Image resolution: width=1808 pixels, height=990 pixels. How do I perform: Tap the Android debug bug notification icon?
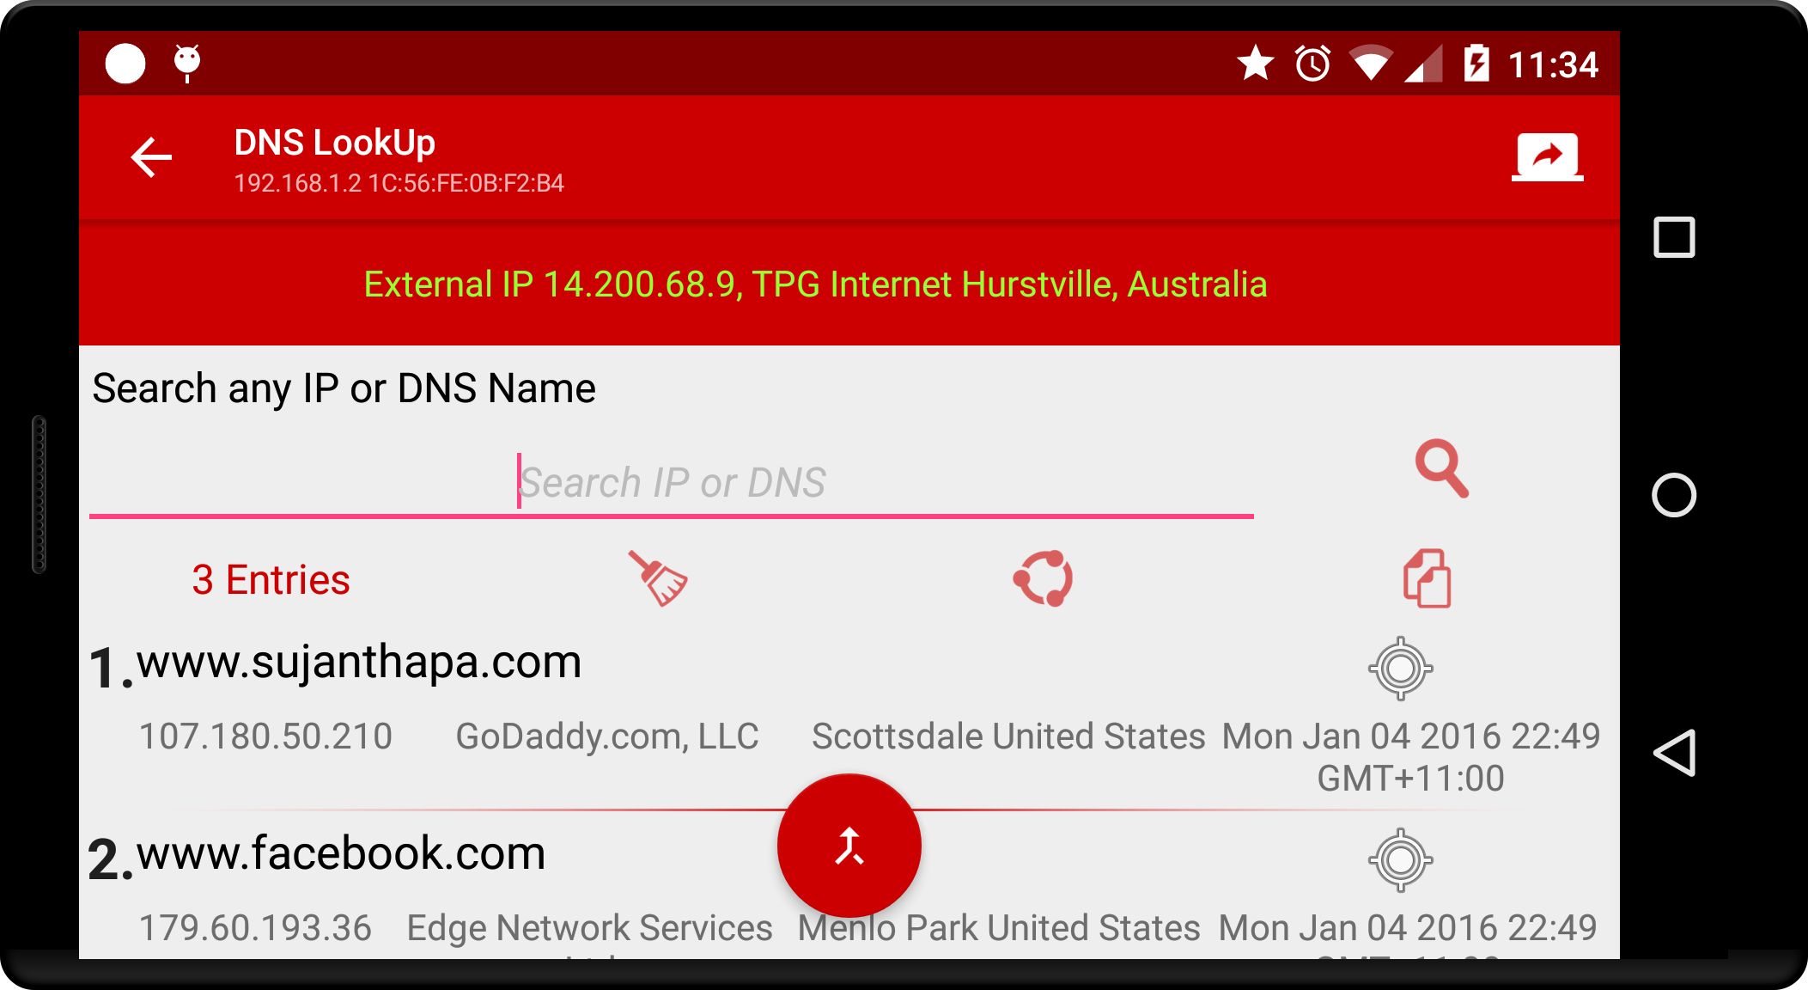(x=187, y=64)
